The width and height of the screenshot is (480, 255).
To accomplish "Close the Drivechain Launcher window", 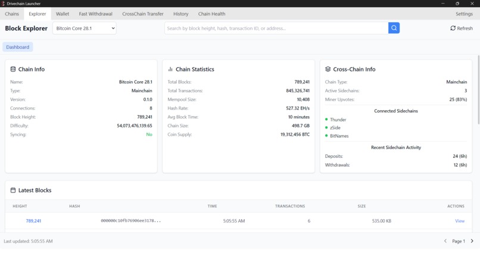I will click(x=472, y=4).
